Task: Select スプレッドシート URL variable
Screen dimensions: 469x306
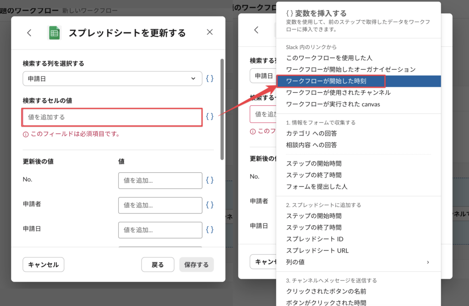Action: point(317,251)
